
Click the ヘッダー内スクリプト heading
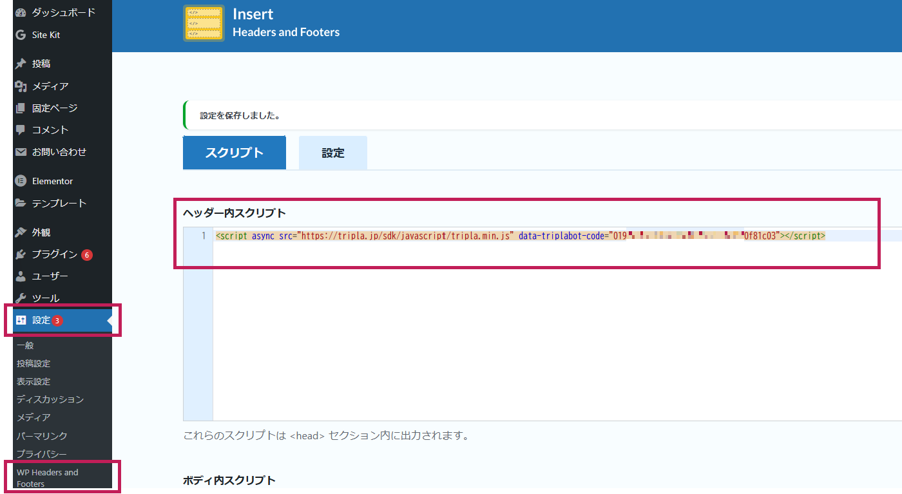(235, 213)
